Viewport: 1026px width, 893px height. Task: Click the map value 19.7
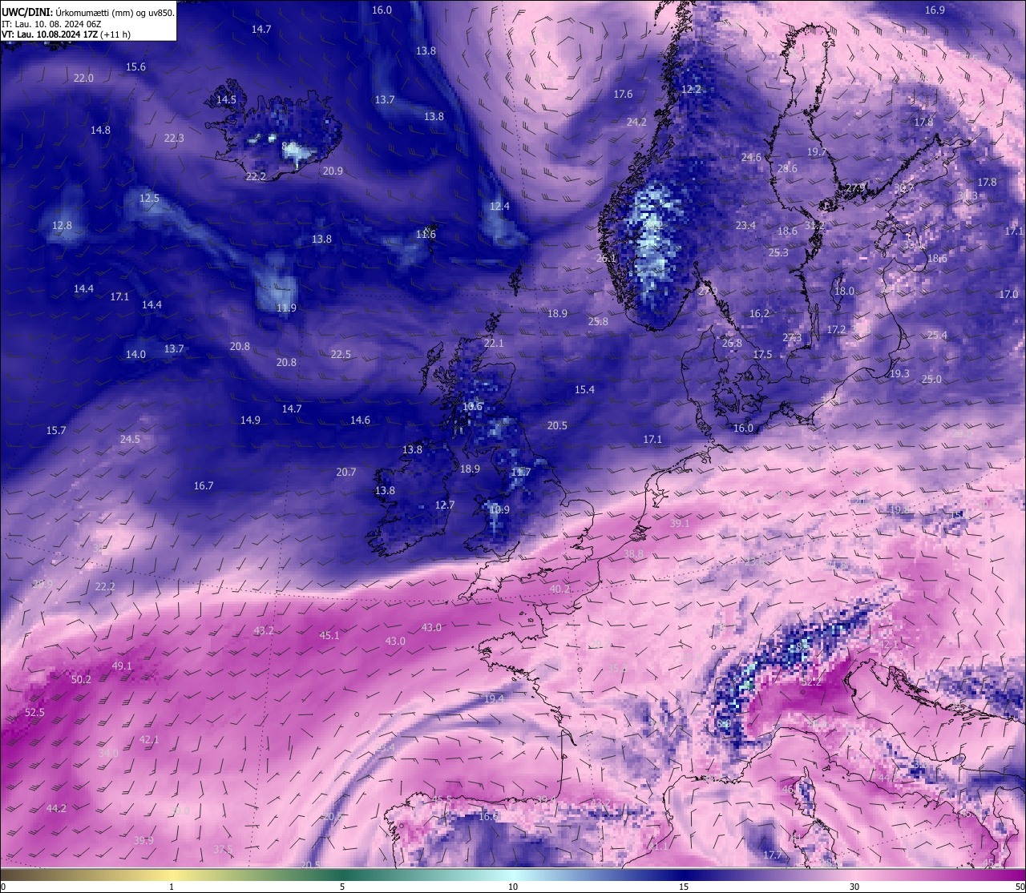click(817, 152)
